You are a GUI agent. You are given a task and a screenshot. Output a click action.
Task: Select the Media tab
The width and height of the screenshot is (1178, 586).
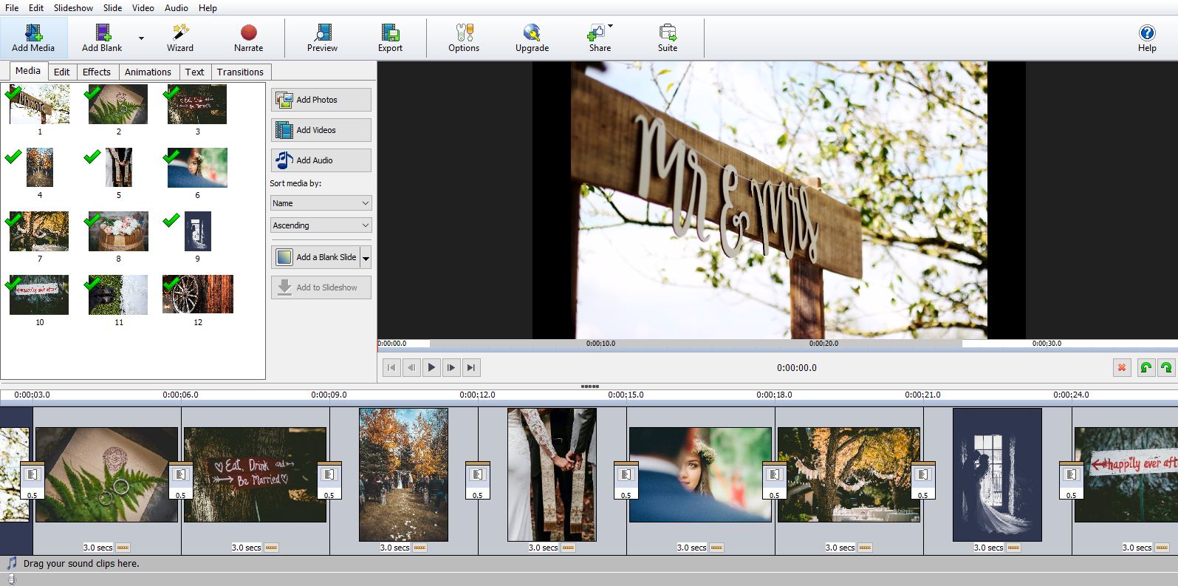point(28,71)
